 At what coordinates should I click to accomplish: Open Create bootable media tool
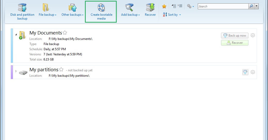101,12
